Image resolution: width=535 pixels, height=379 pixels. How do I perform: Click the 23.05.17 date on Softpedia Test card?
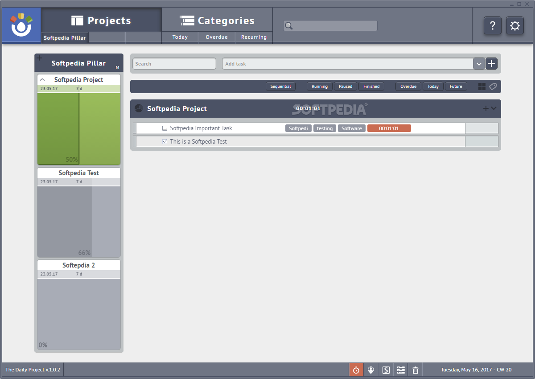point(49,182)
